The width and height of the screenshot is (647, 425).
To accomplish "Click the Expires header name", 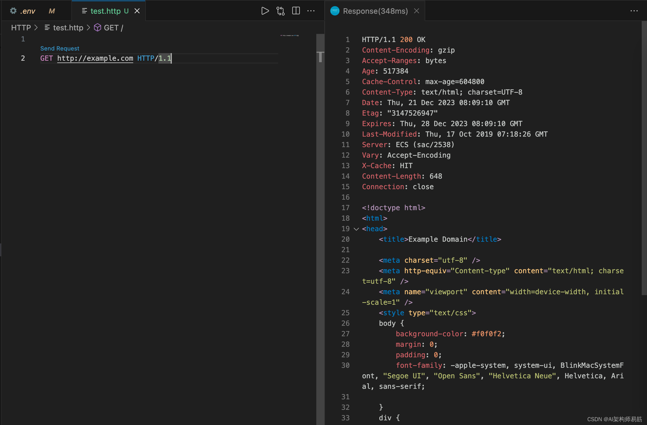I will 377,124.
